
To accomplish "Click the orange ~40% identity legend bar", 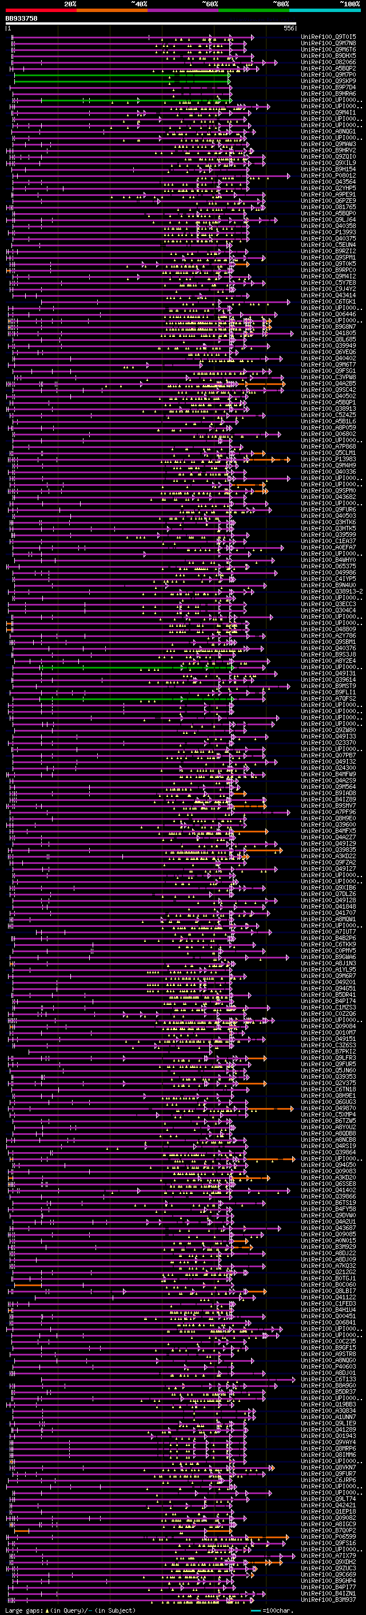I will coord(112,10).
